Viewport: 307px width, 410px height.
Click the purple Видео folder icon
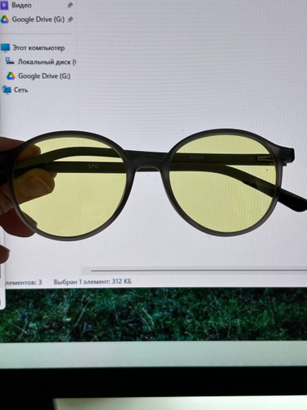tap(4, 5)
